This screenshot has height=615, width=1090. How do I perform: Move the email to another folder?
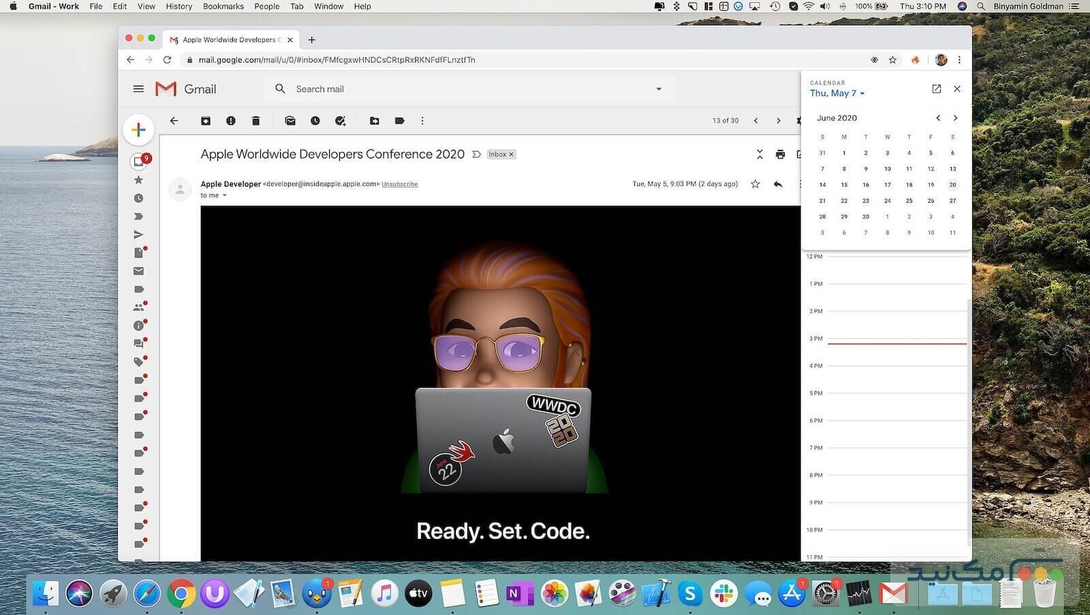point(374,120)
